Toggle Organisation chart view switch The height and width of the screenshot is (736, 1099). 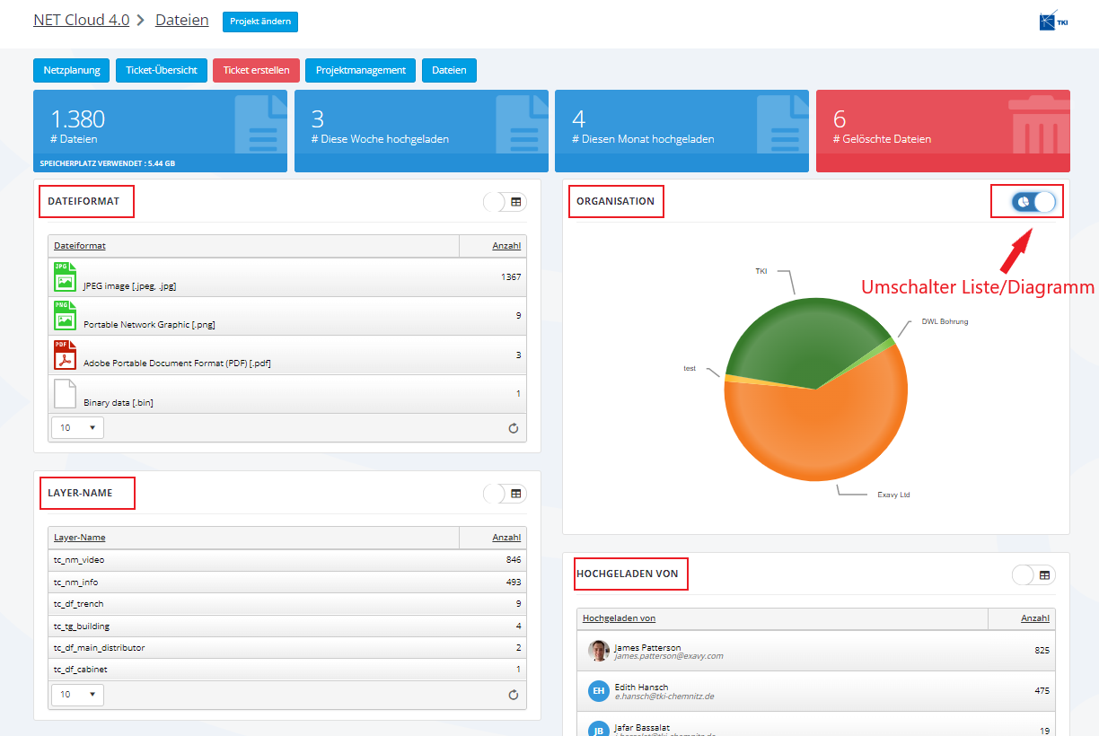click(x=1033, y=202)
